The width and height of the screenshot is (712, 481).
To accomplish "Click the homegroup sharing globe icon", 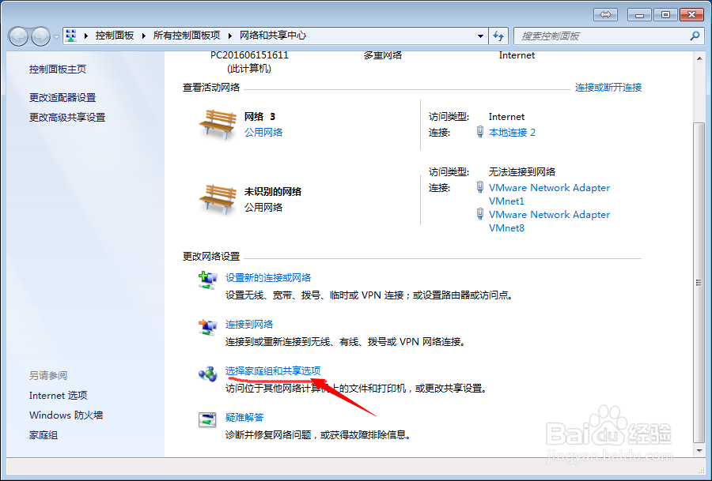I will coord(208,371).
